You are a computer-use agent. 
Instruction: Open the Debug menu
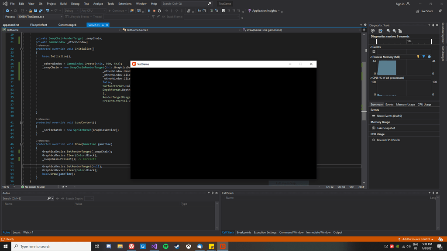[75, 3]
